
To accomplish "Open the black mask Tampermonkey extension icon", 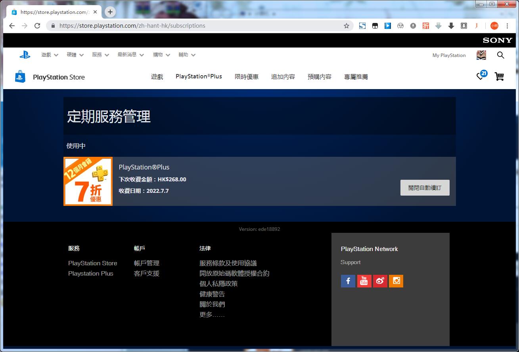I will [375, 26].
